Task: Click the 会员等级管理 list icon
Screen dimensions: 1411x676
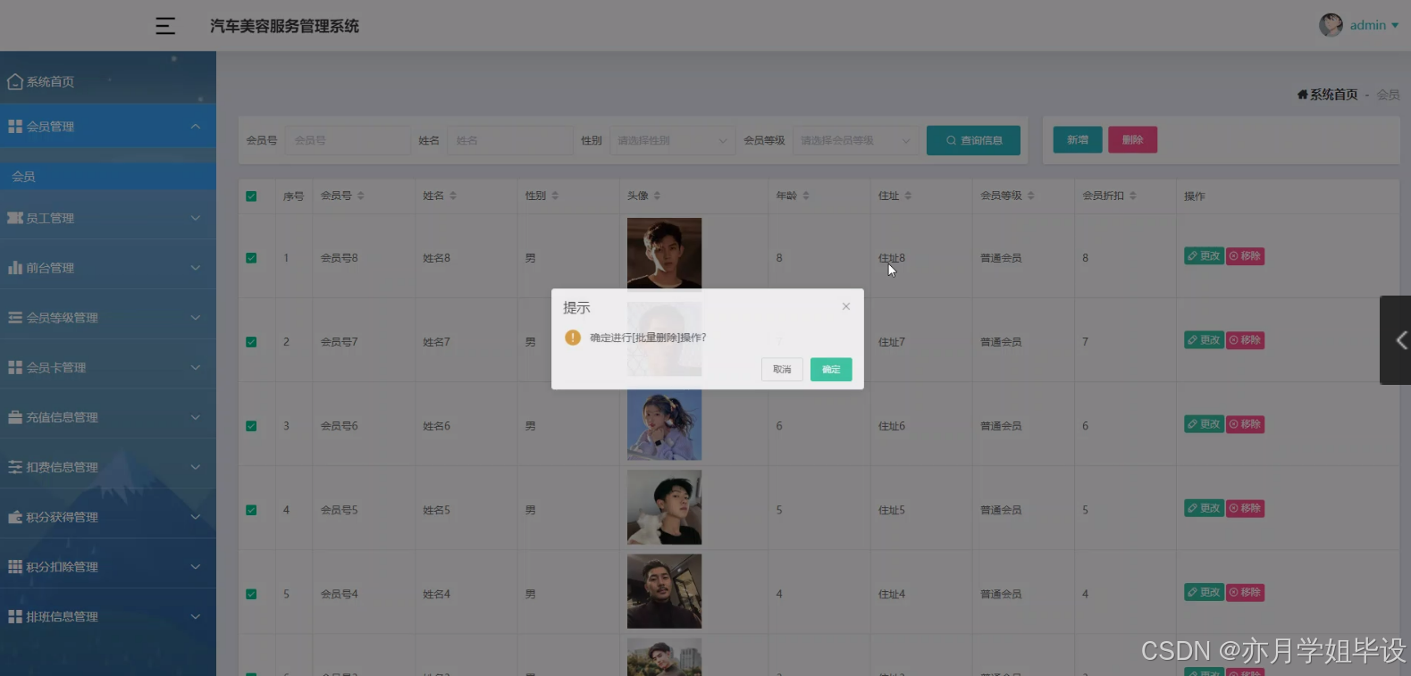Action: tap(15, 317)
